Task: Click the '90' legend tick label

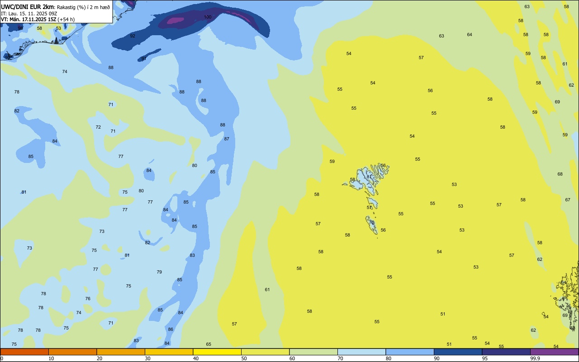Action: [437, 358]
